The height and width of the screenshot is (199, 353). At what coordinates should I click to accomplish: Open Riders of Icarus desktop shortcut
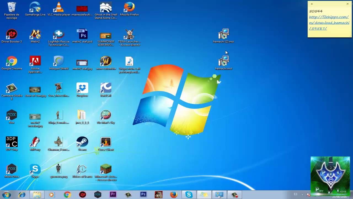click(x=82, y=171)
